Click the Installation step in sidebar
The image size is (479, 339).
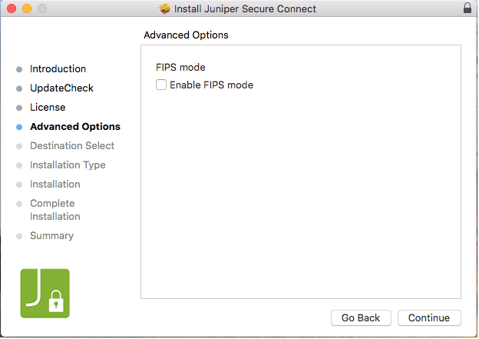click(55, 184)
